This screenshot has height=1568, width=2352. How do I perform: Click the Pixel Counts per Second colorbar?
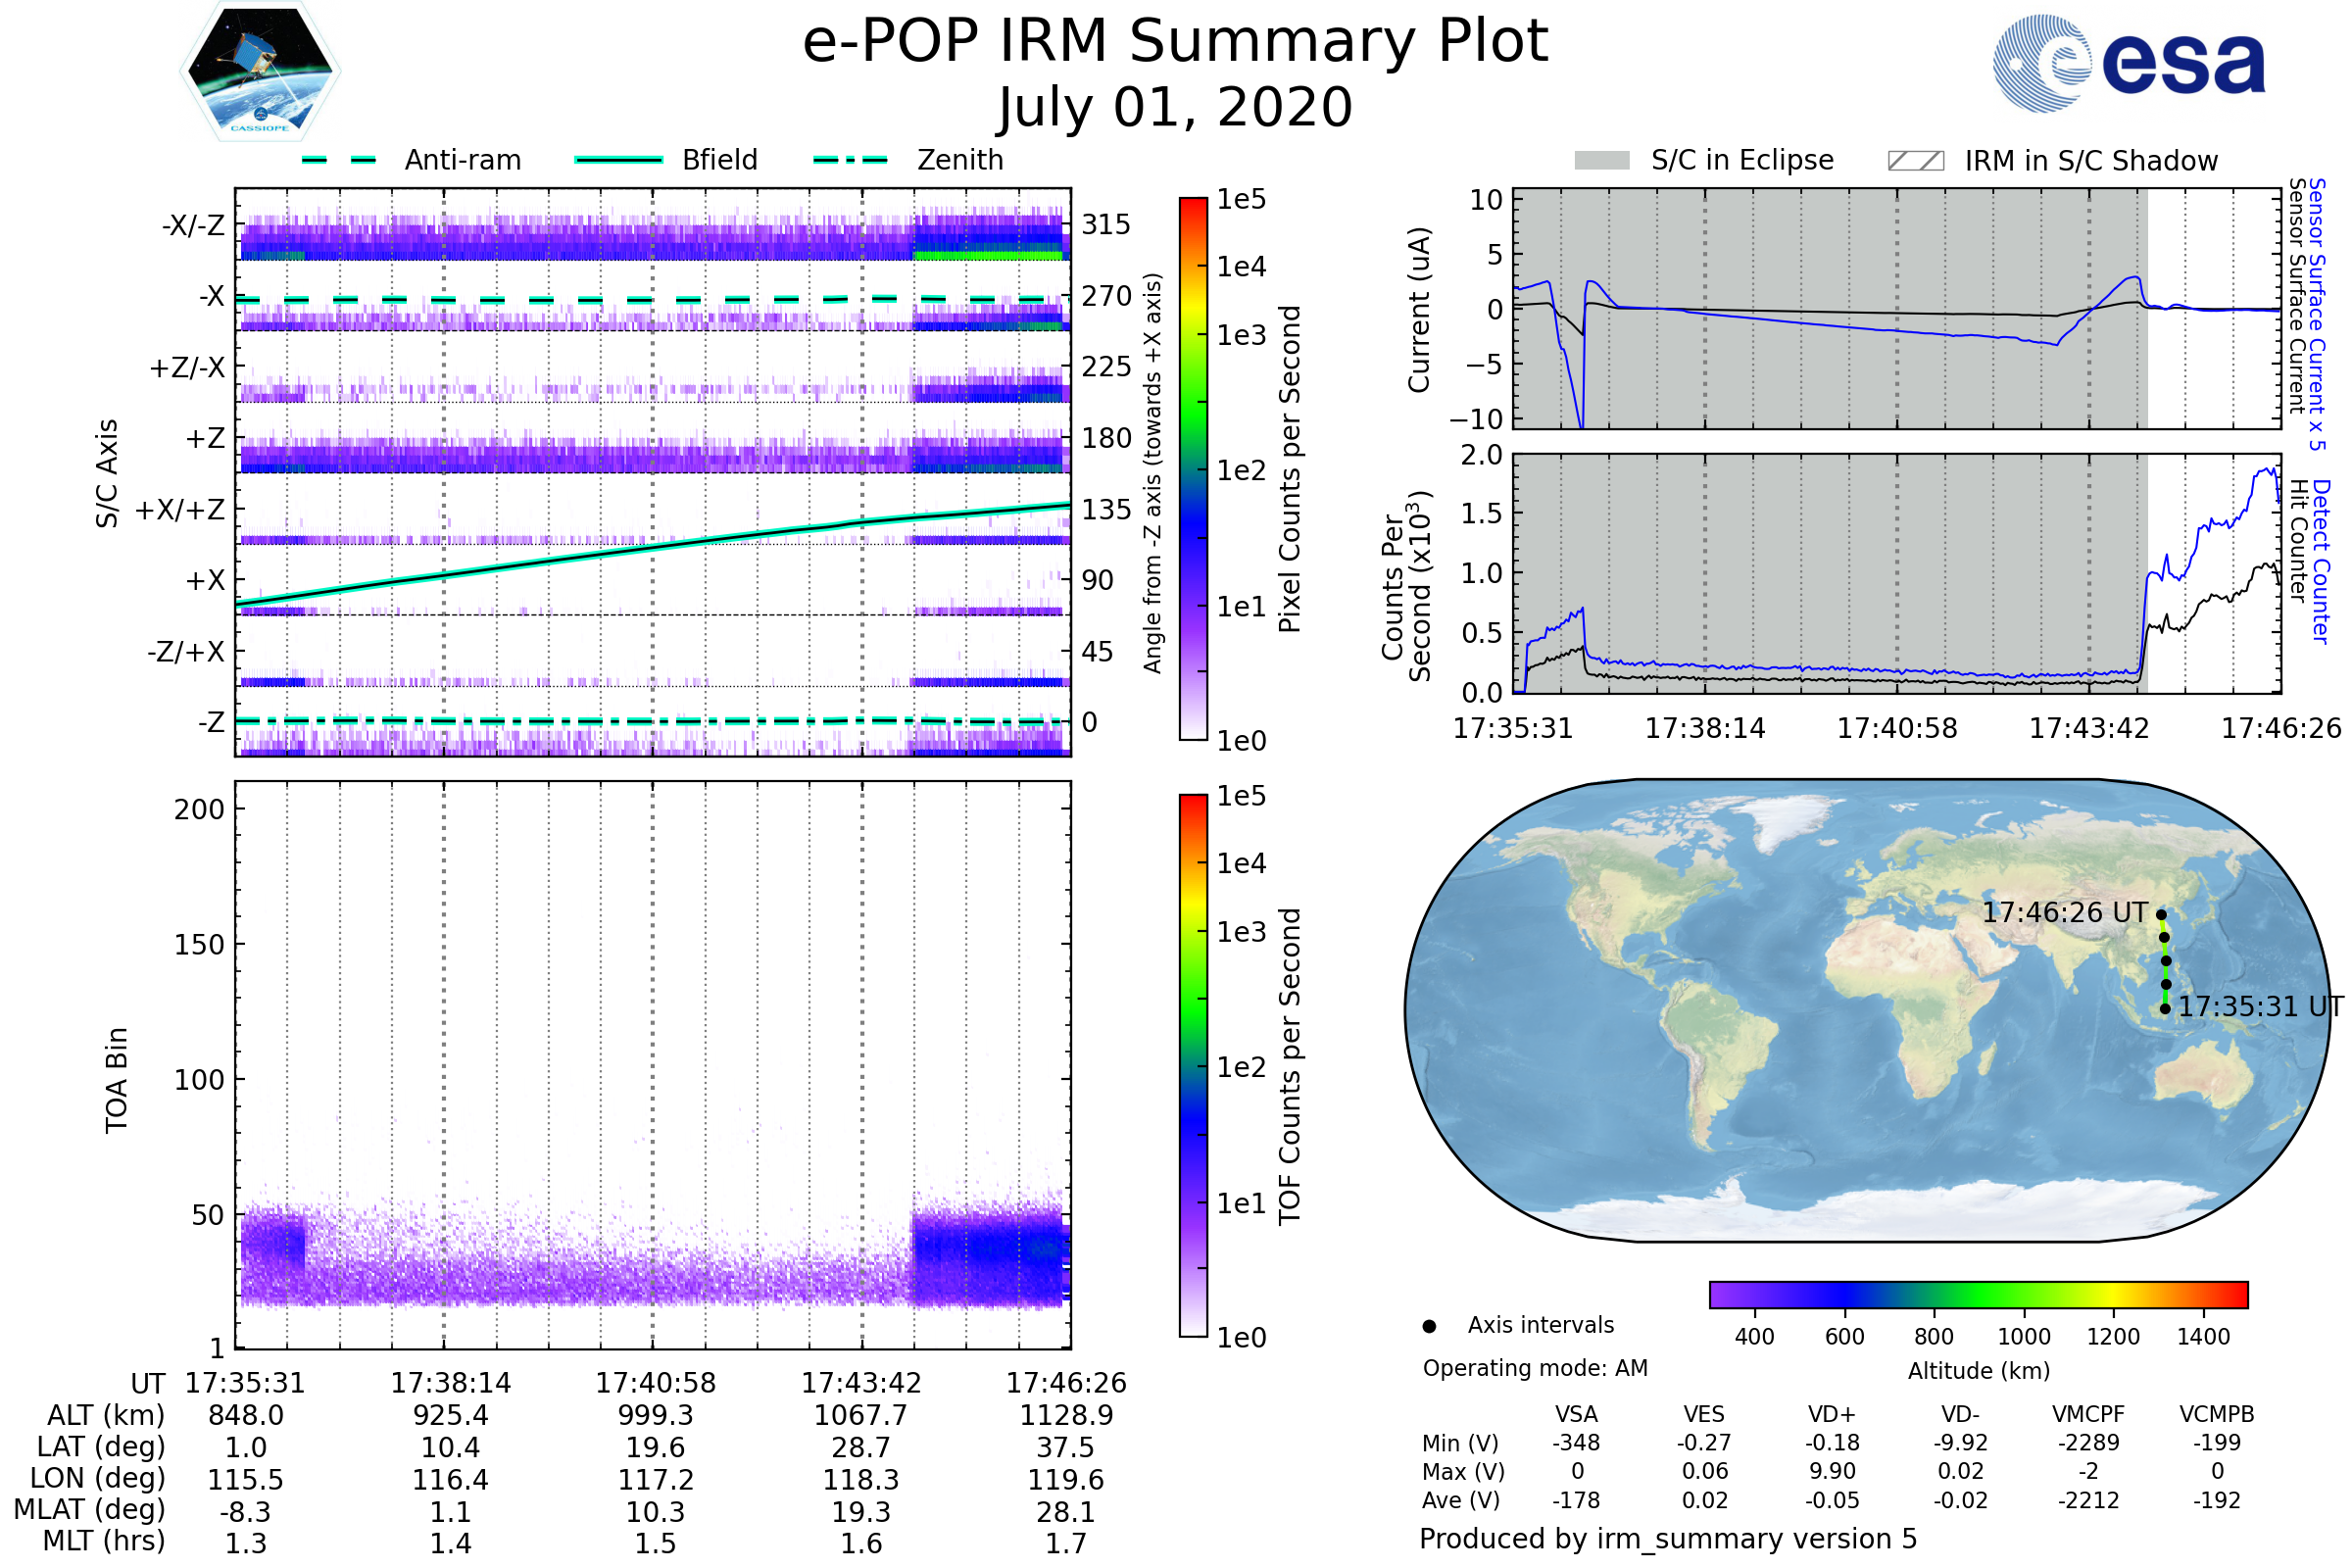(1193, 468)
